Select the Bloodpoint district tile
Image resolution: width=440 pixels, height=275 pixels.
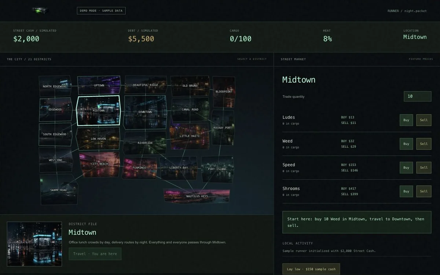224,91
